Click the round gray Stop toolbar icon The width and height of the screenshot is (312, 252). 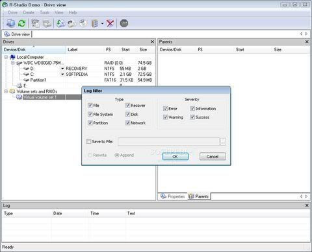[124, 23]
